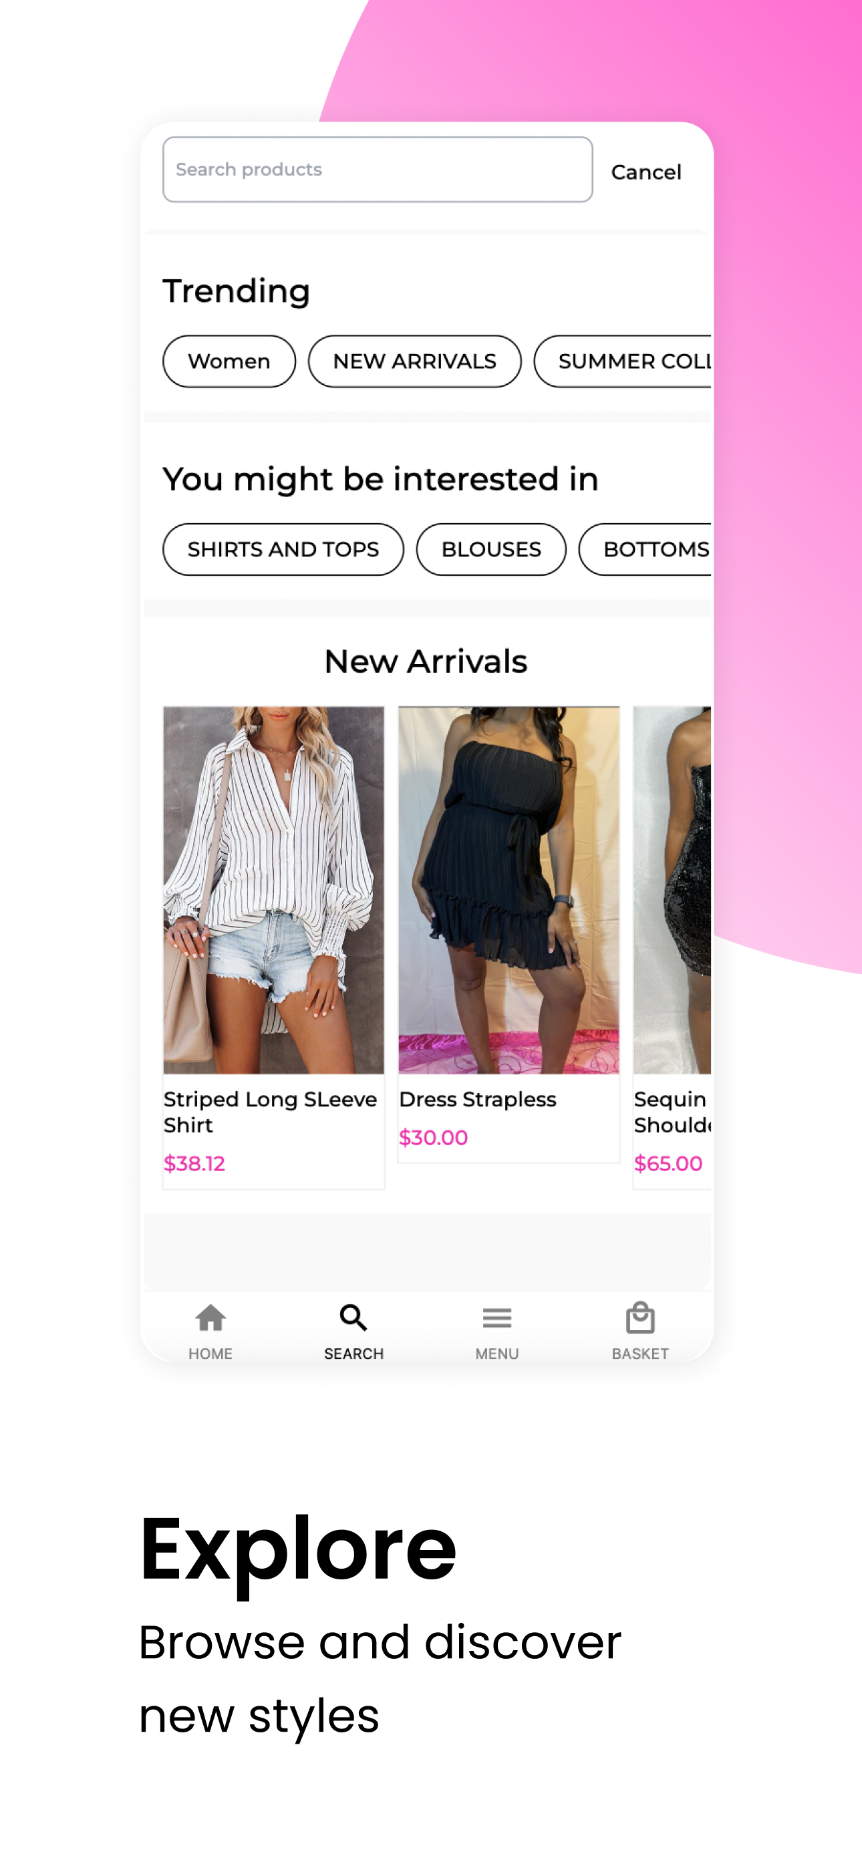Open the hamburger Menu icon
Viewport: 862px width, 1868px height.
[497, 1317]
